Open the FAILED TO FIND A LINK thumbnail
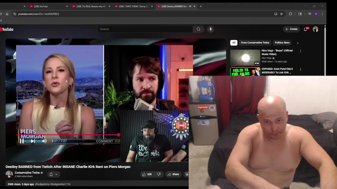Screen dimensions: 337x189 (x=245, y=72)
